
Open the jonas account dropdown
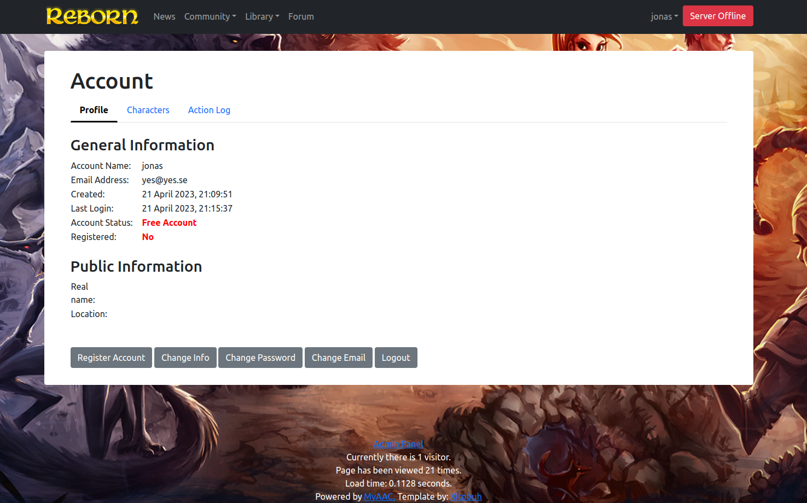(x=664, y=16)
